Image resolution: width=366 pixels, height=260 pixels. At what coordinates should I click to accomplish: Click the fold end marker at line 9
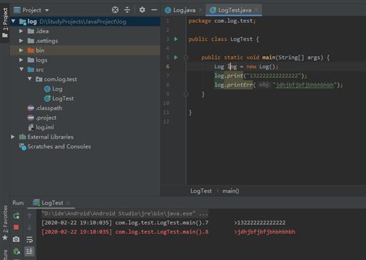click(186, 94)
